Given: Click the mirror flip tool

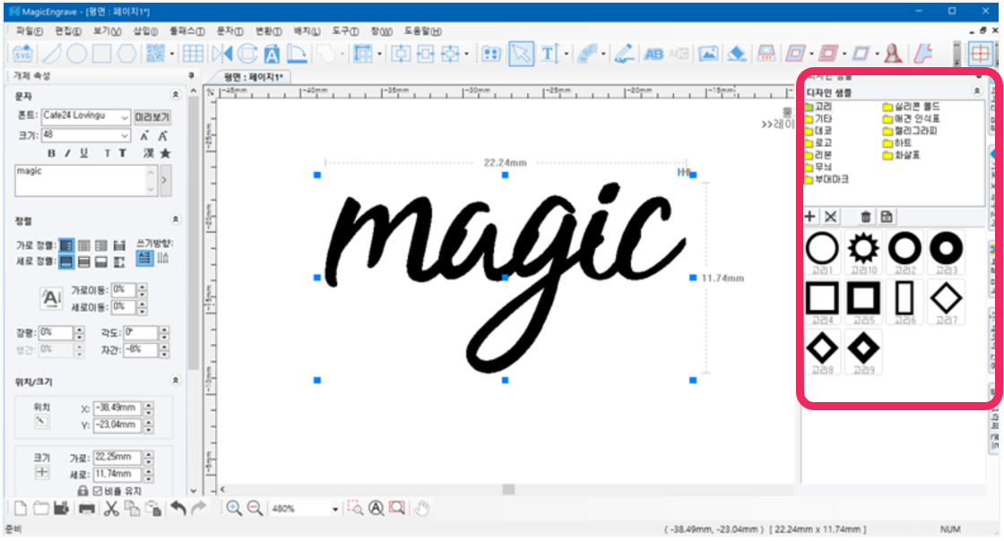Looking at the screenshot, I should (222, 54).
